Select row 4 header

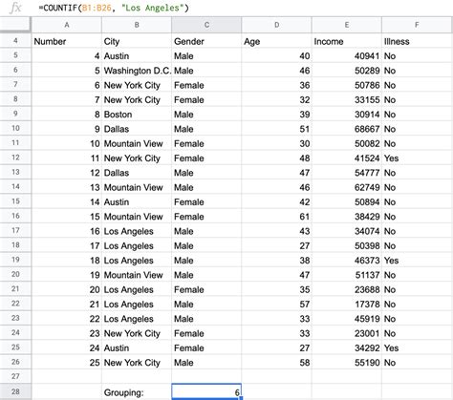tap(15, 41)
